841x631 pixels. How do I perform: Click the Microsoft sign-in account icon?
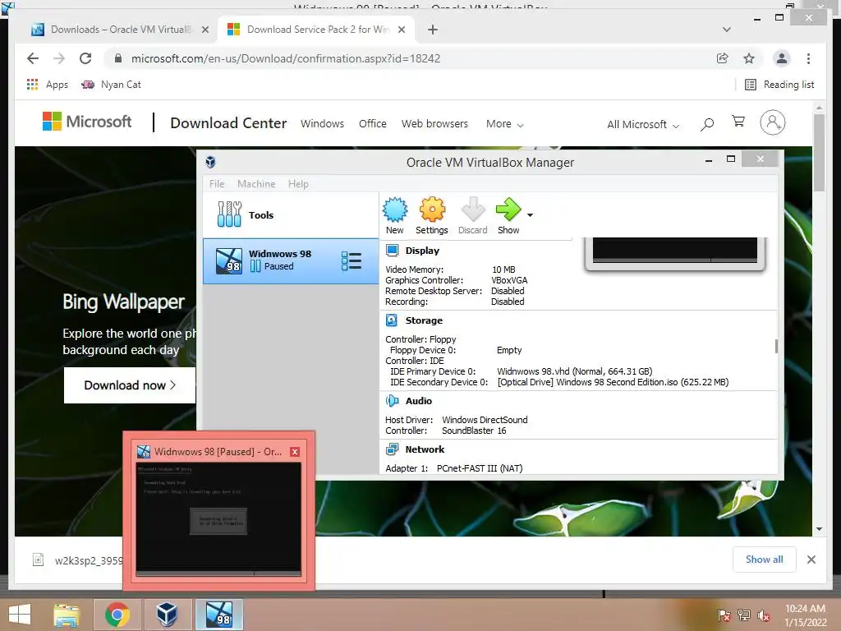point(772,123)
